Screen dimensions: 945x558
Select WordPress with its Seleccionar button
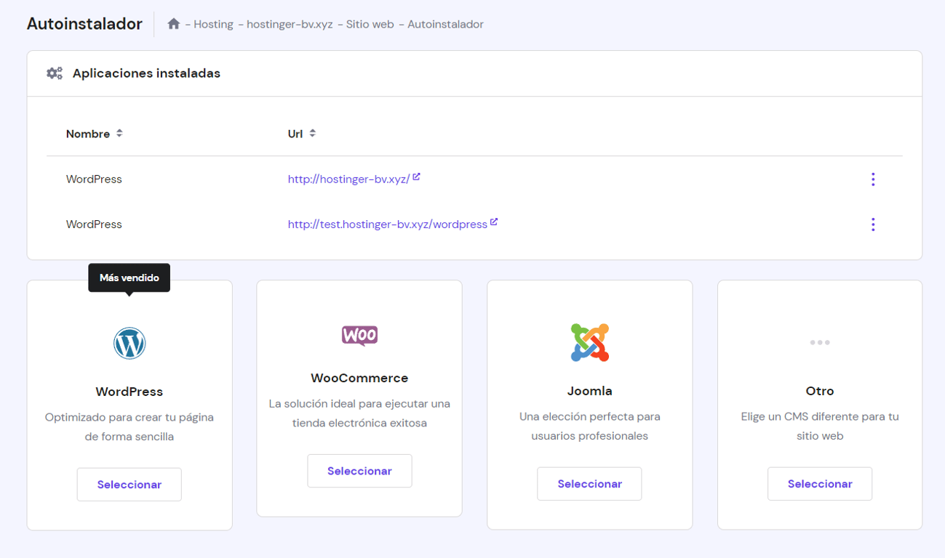tap(129, 484)
